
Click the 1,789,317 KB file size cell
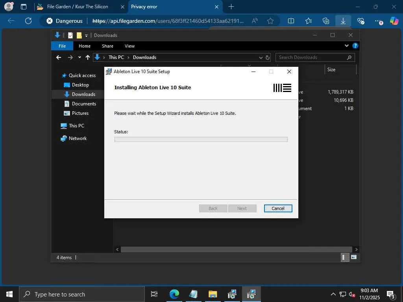coord(340,92)
